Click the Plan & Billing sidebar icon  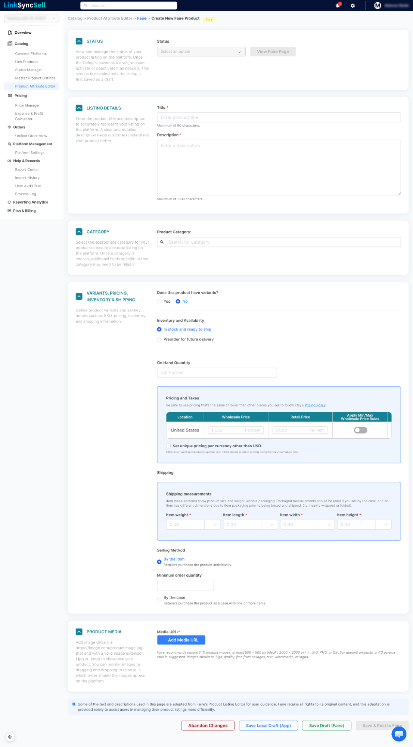pos(9,211)
